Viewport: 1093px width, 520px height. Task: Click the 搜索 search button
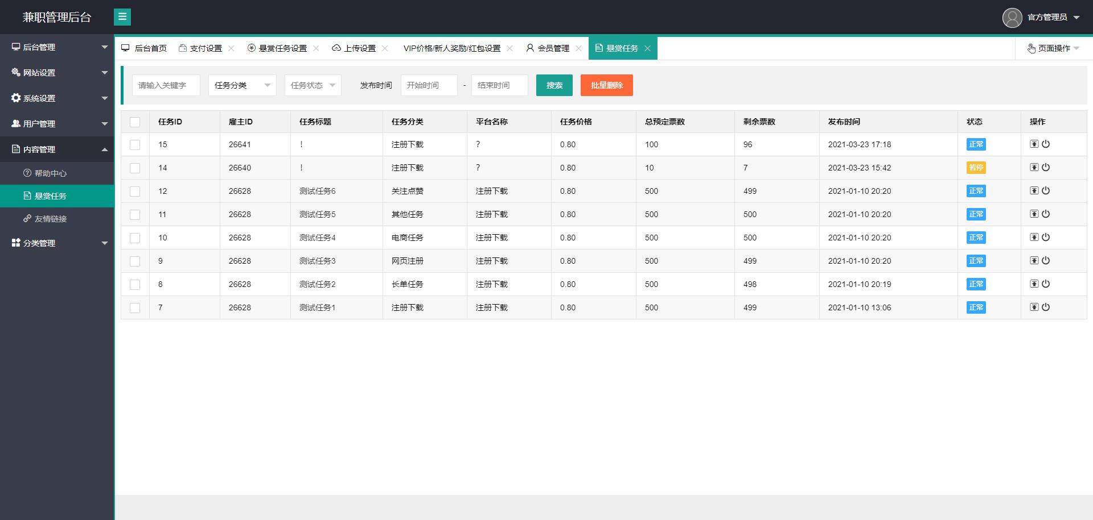click(x=554, y=85)
